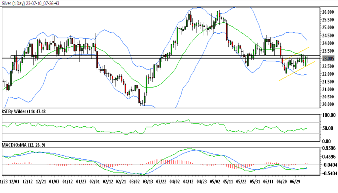338x193 pixels.
Task: Click the 12/01 date on time axis
Action: [x=14, y=182]
